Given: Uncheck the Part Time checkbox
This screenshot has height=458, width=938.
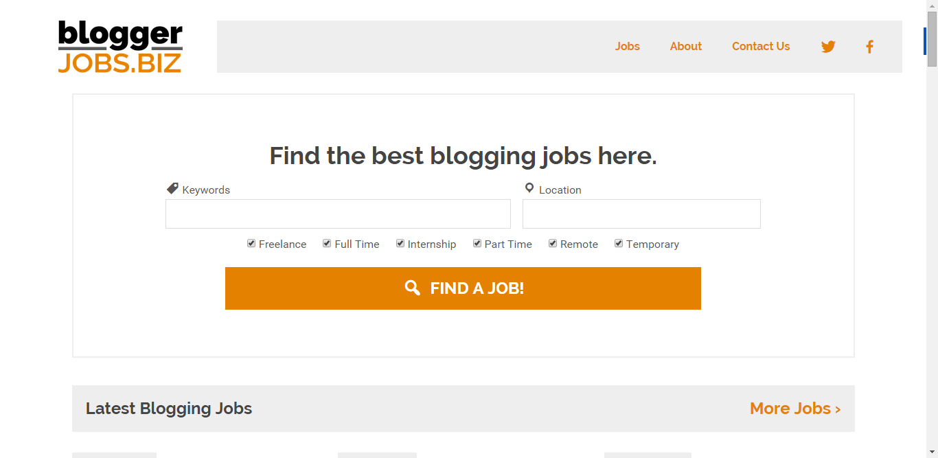Looking at the screenshot, I should tap(477, 243).
